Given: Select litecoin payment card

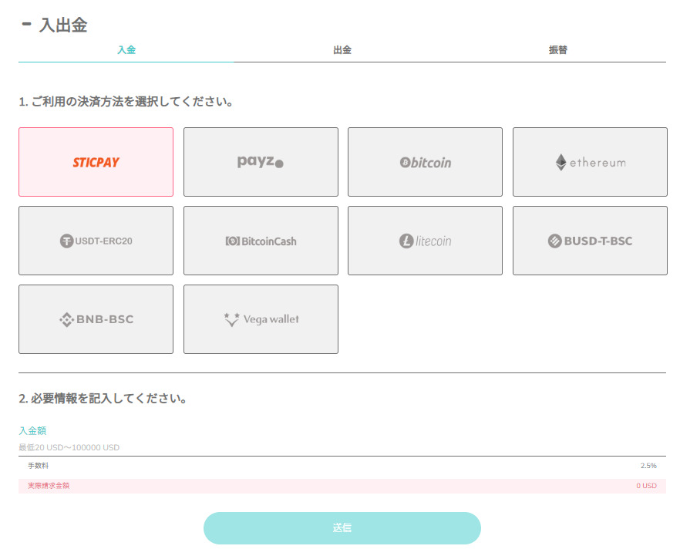Looking at the screenshot, I should click(x=425, y=241).
